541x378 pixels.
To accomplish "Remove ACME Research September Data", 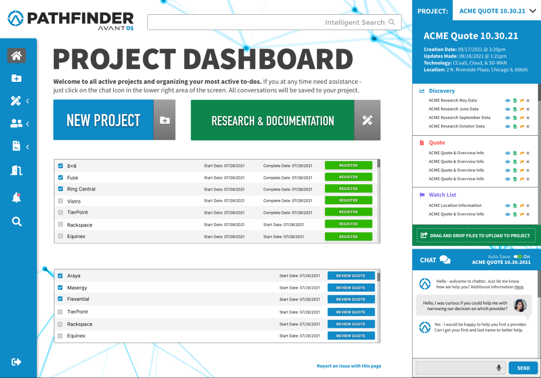I will 528,118.
